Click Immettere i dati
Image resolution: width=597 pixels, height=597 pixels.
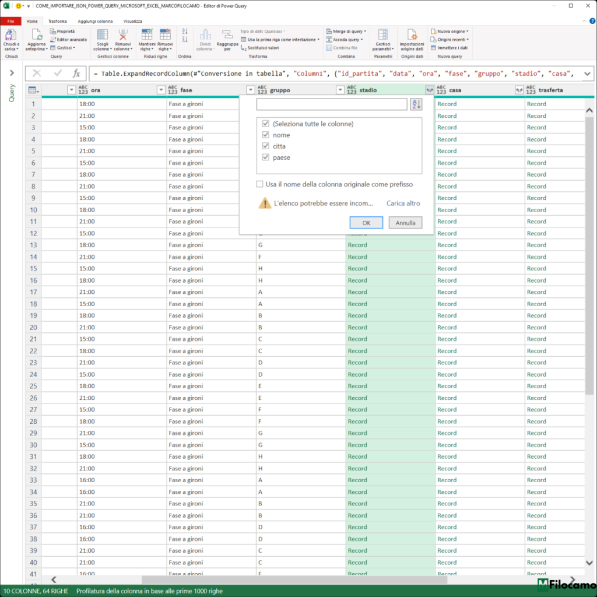(x=449, y=48)
